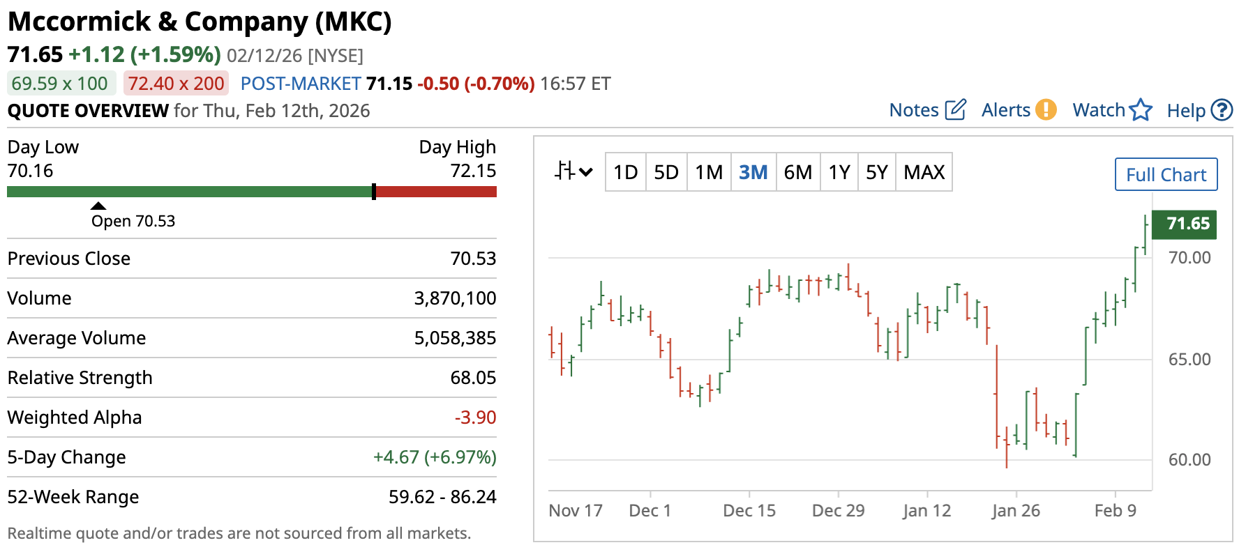The height and width of the screenshot is (552, 1246).
Task: Select the 3M chart period
Action: (753, 172)
